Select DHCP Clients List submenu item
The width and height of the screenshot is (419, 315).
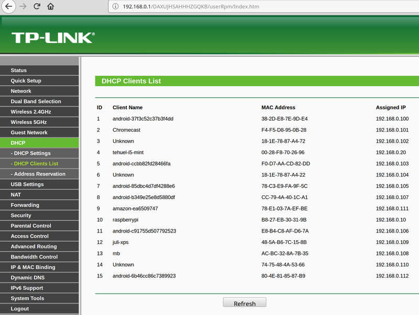pos(39,164)
